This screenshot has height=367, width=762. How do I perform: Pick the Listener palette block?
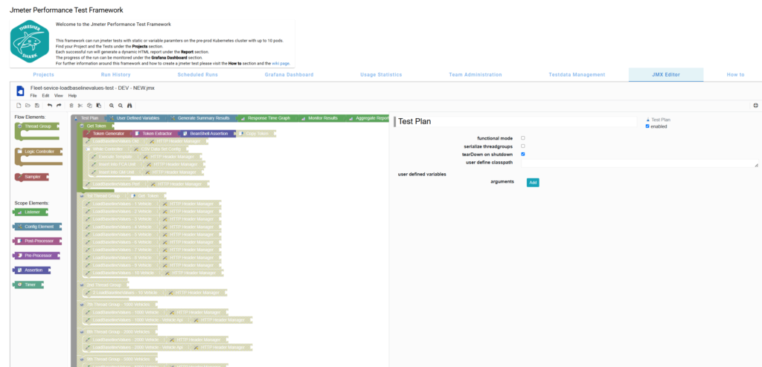coord(31,212)
